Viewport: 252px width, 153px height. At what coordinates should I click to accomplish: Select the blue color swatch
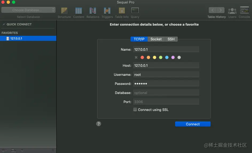tap(167, 57)
